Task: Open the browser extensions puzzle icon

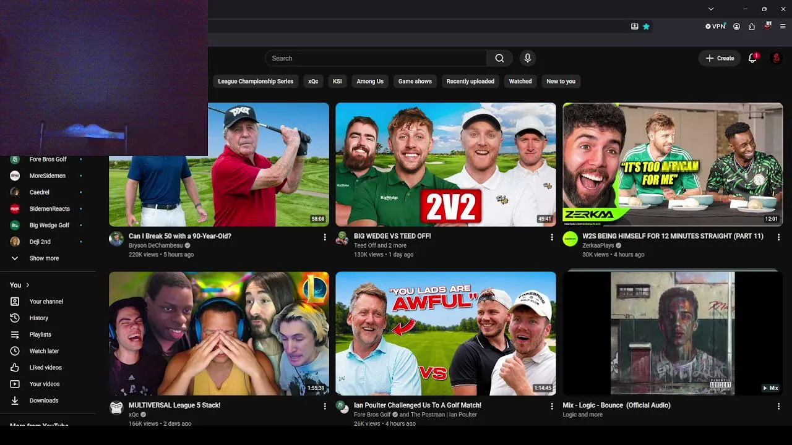Action: 752,27
